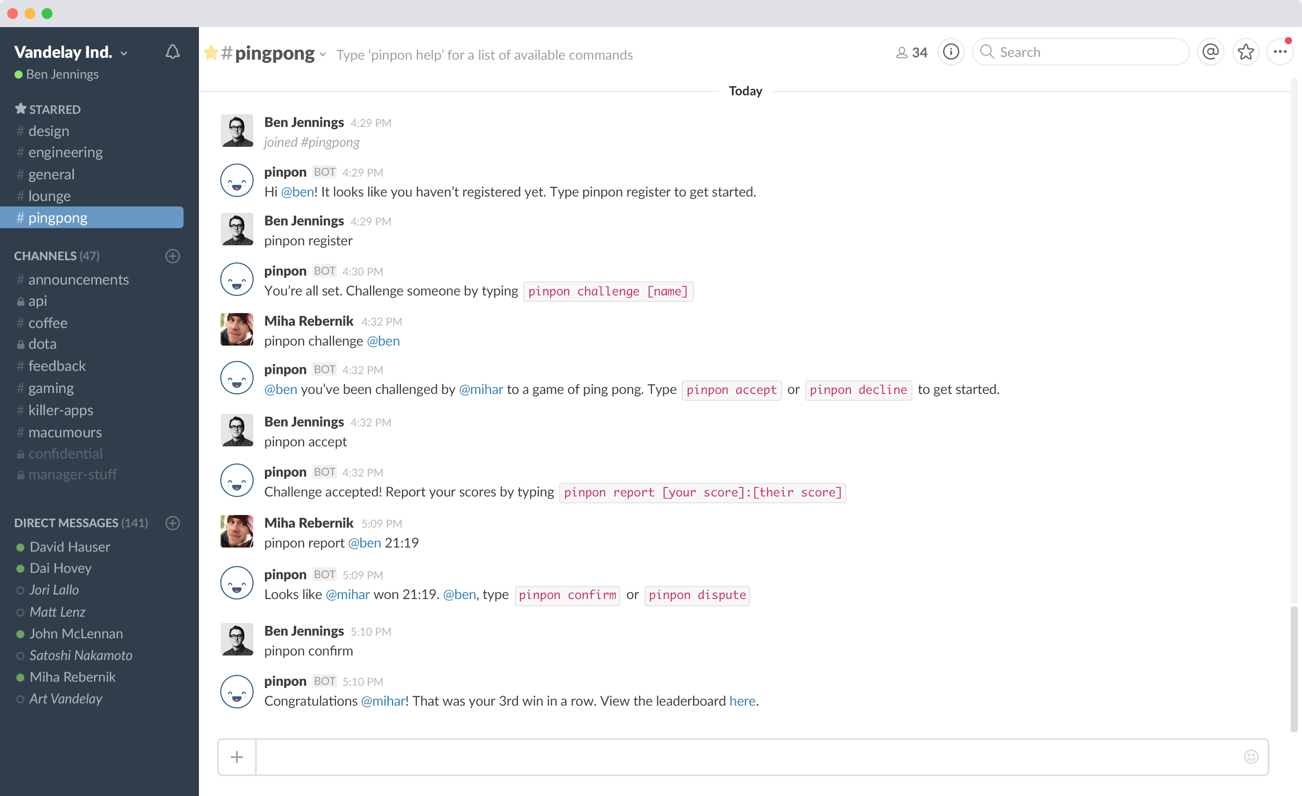Viewport: 1302px width, 796px height.
Task: Open more options ellipsis menu
Action: click(1280, 52)
